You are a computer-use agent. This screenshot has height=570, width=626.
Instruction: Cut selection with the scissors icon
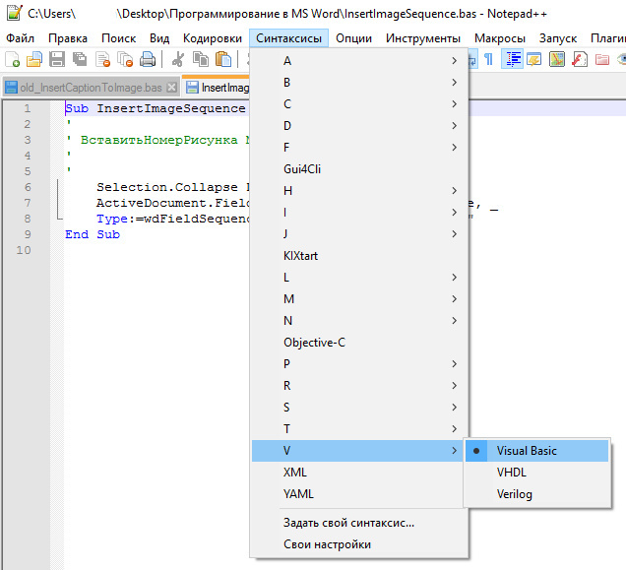pos(178,59)
